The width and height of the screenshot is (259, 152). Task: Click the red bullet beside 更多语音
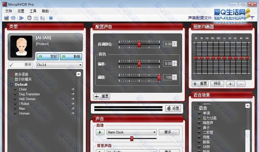(x=11, y=74)
